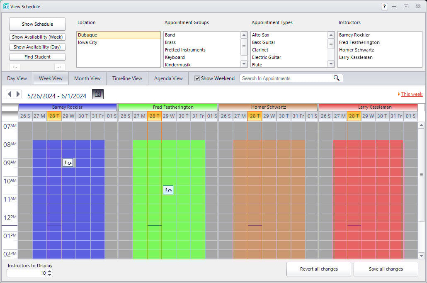Increase Instructors to Display with the up stepper
This screenshot has width=427, height=283.
coord(49,271)
